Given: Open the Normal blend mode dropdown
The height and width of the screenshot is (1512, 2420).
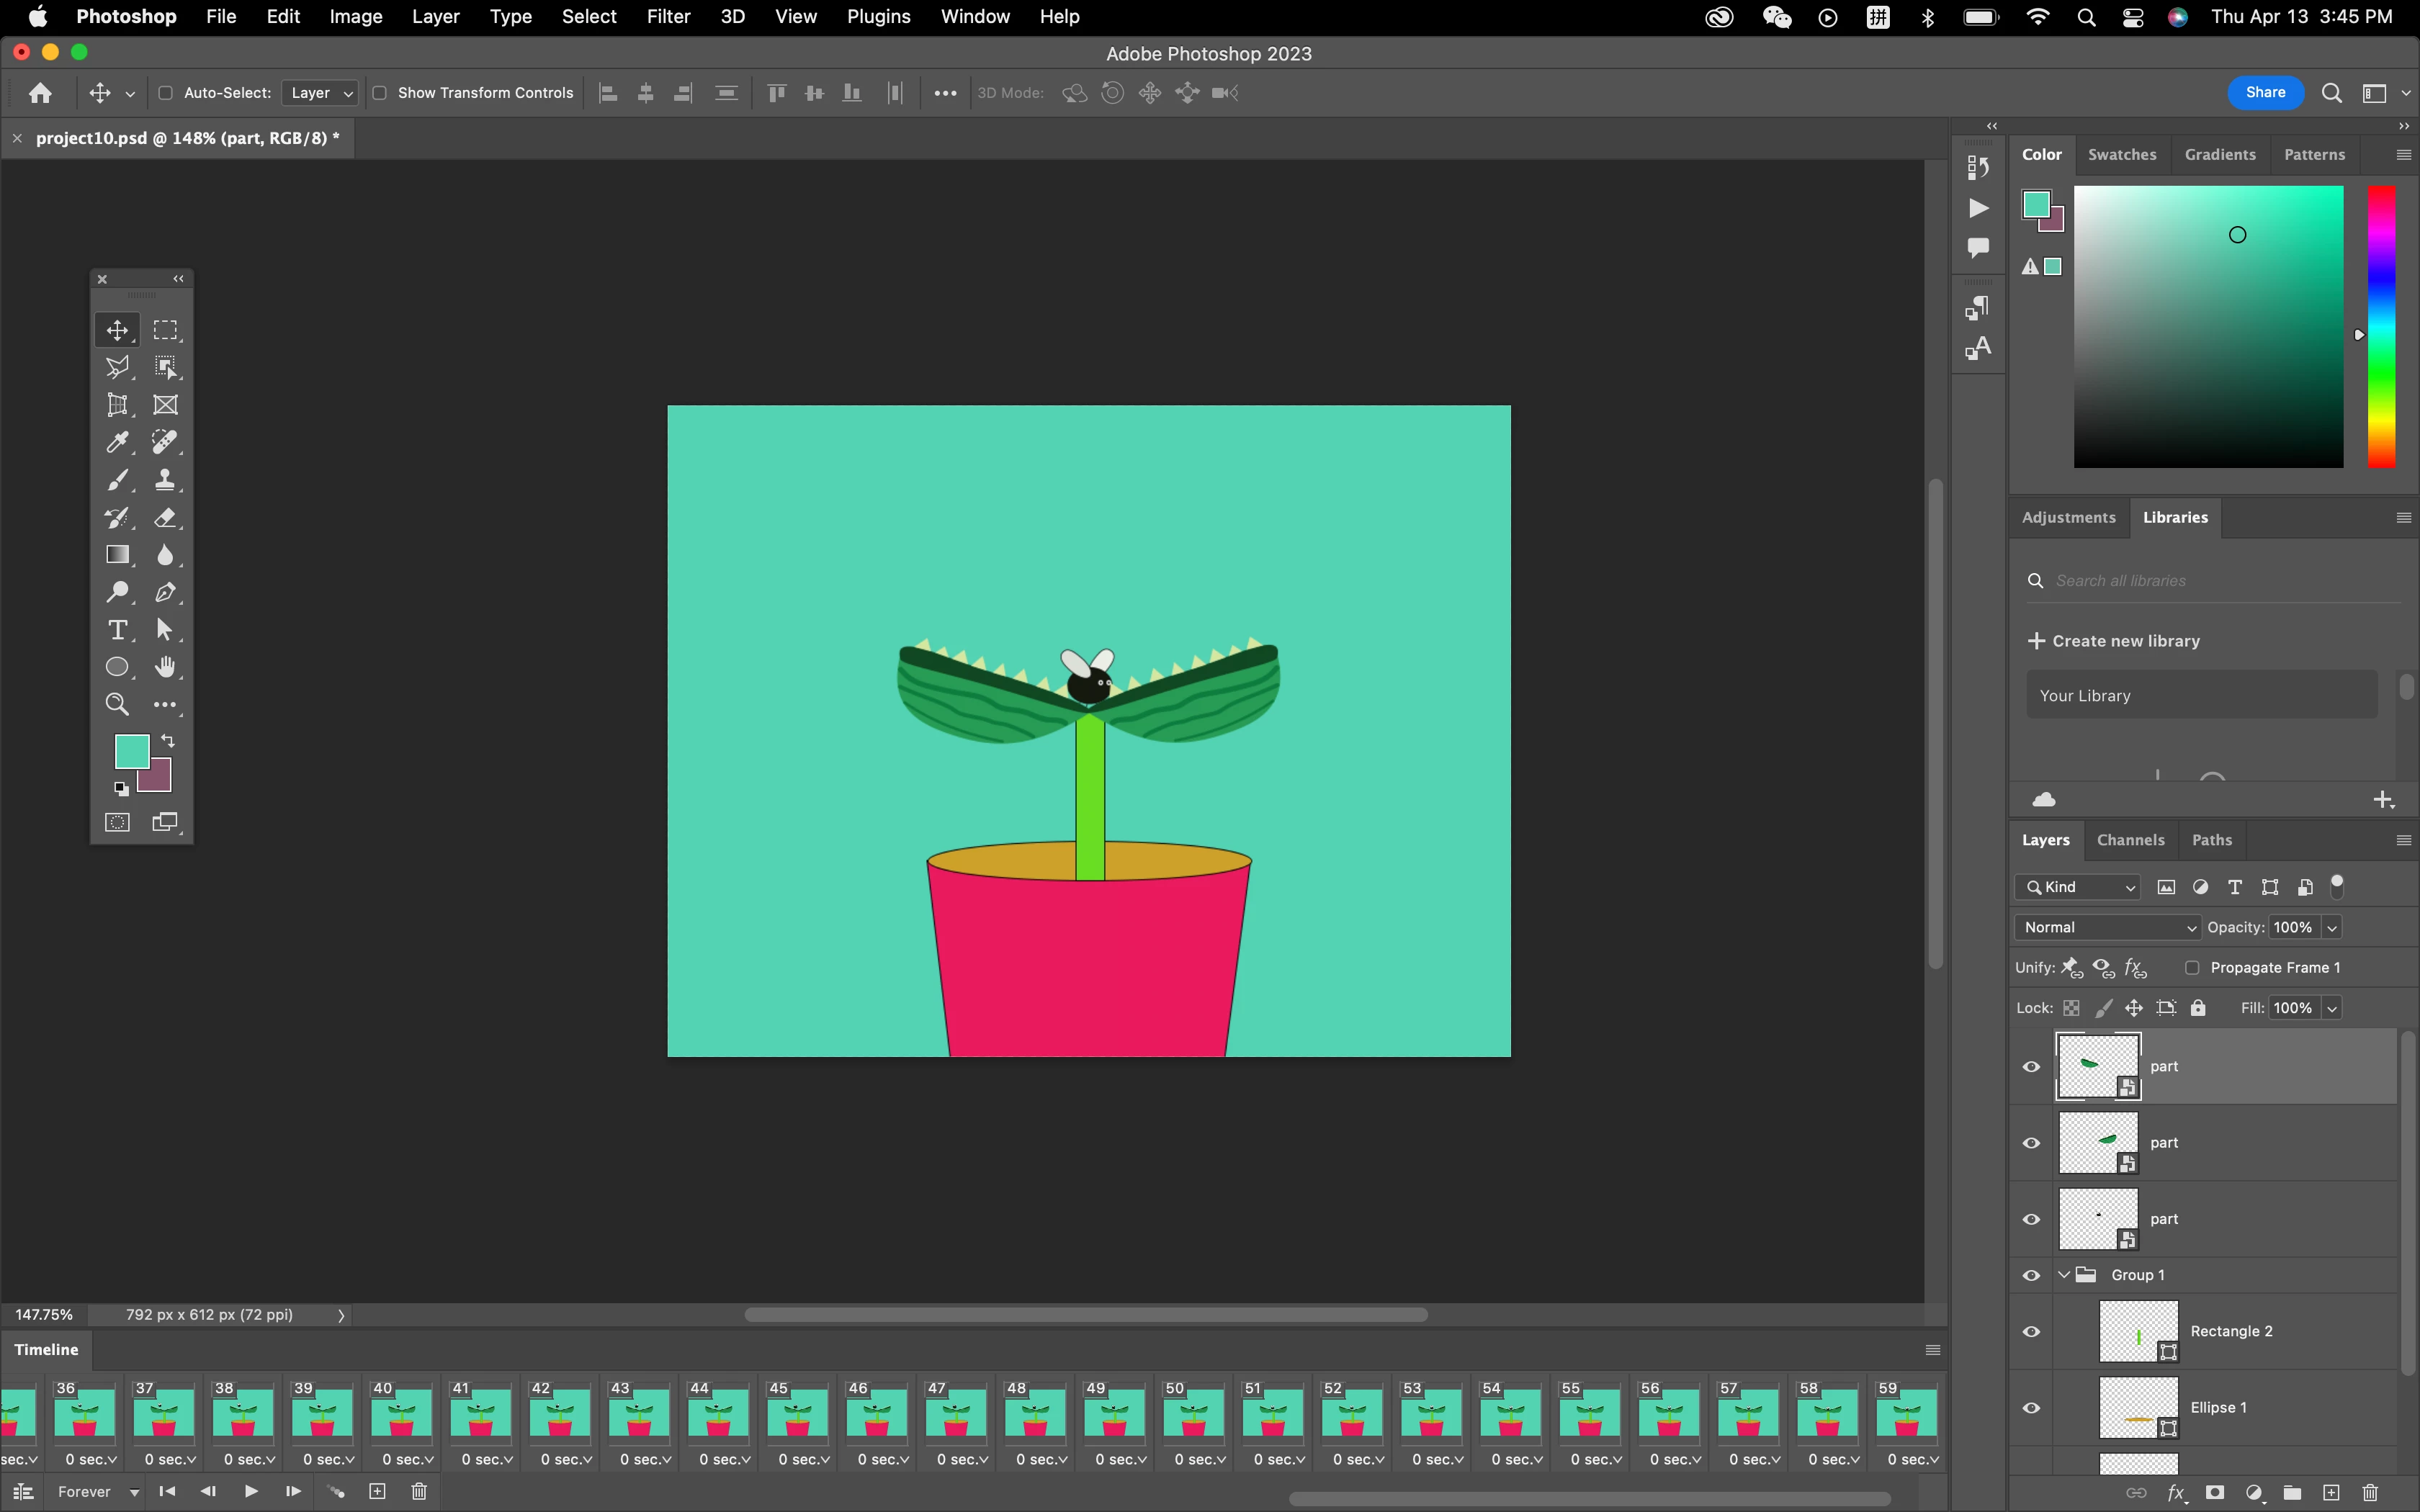Looking at the screenshot, I should tap(2107, 927).
